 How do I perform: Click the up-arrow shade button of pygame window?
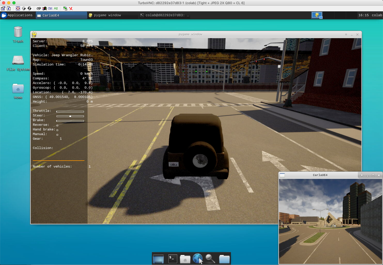[346, 35]
